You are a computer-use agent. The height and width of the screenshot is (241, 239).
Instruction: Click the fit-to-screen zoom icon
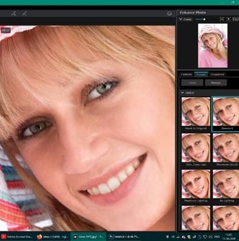222,19
